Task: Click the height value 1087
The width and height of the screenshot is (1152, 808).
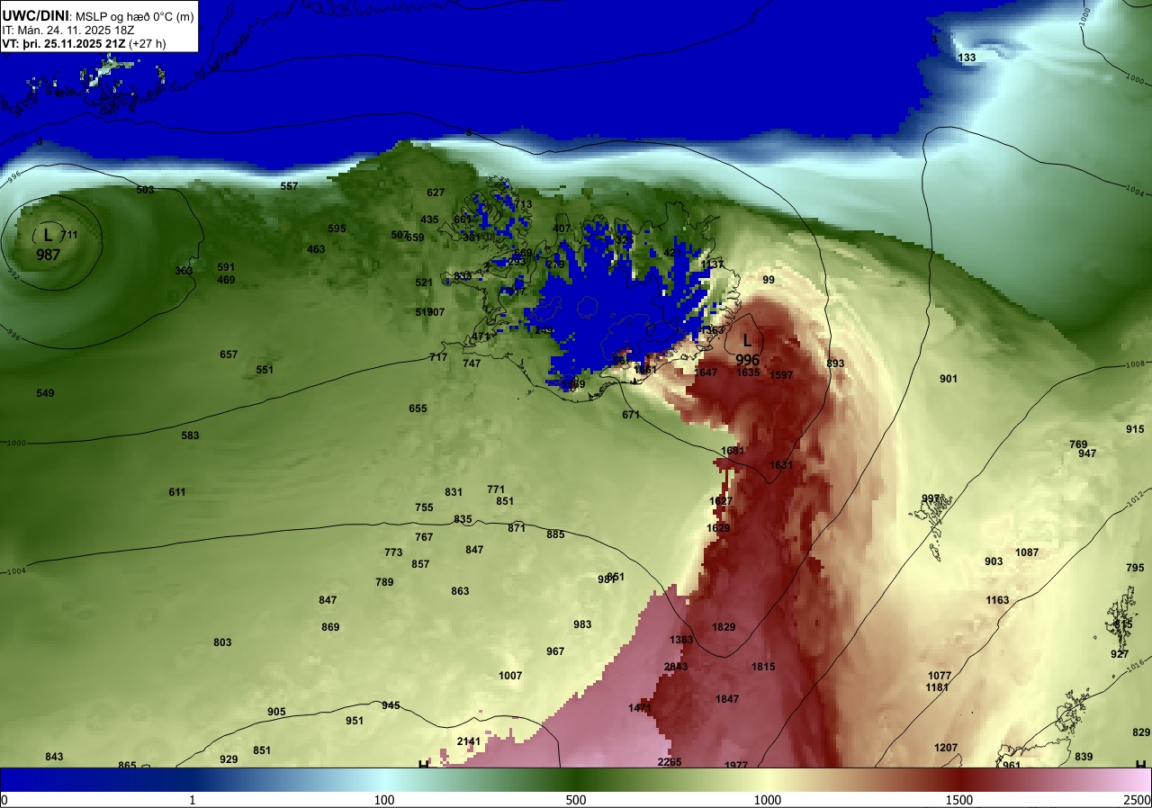Action: point(1027,552)
